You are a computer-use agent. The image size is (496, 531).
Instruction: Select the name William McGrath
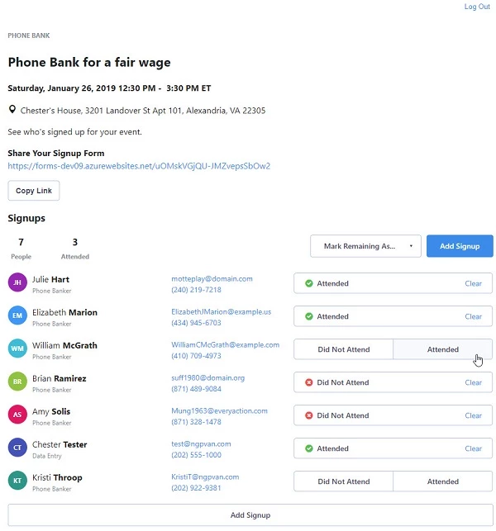(64, 345)
